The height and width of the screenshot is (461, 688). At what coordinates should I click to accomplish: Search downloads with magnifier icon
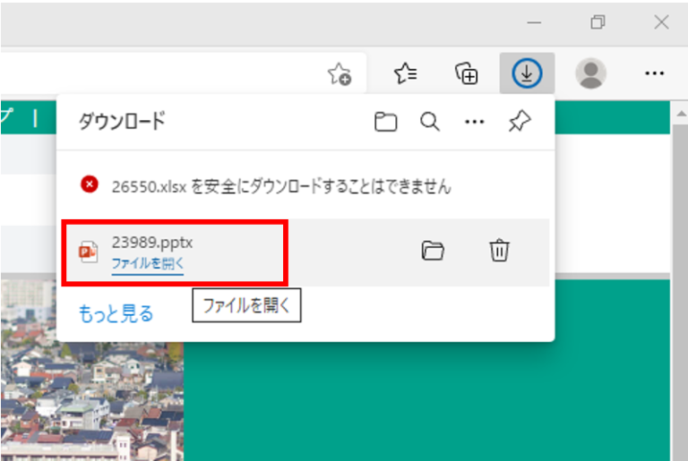click(x=430, y=122)
